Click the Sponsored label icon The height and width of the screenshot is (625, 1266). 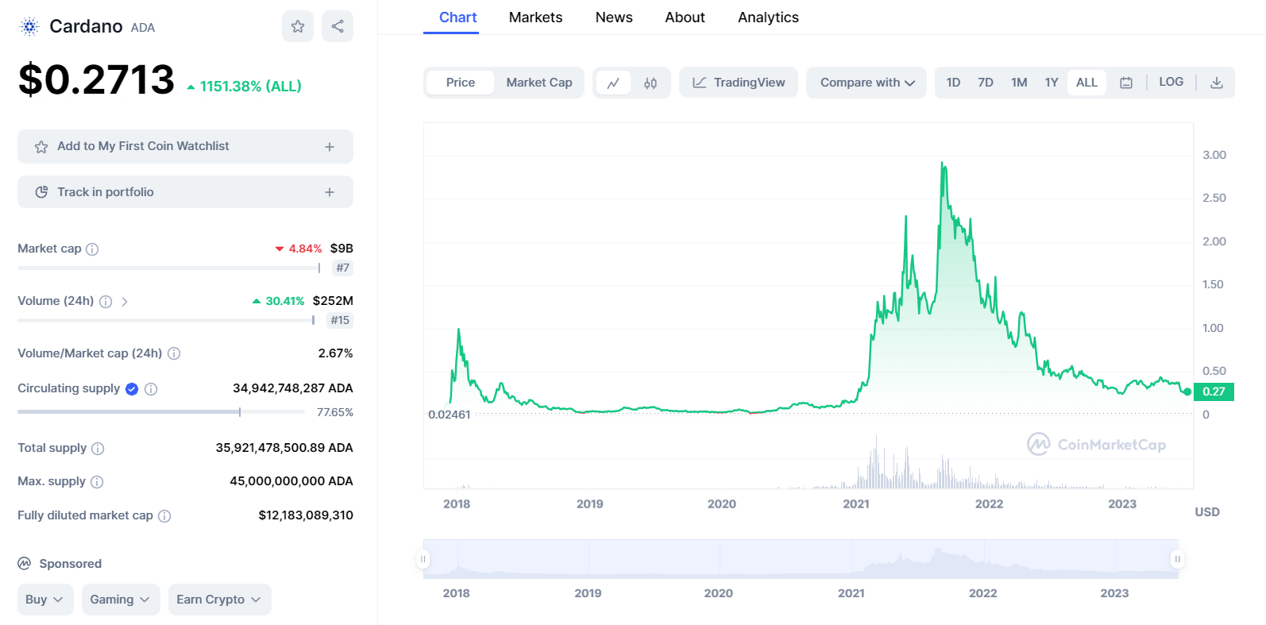[25, 563]
